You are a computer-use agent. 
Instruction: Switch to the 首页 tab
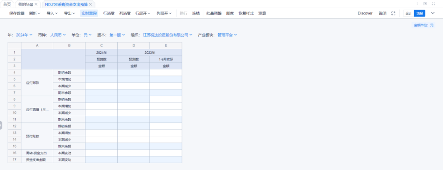(x=7, y=4)
